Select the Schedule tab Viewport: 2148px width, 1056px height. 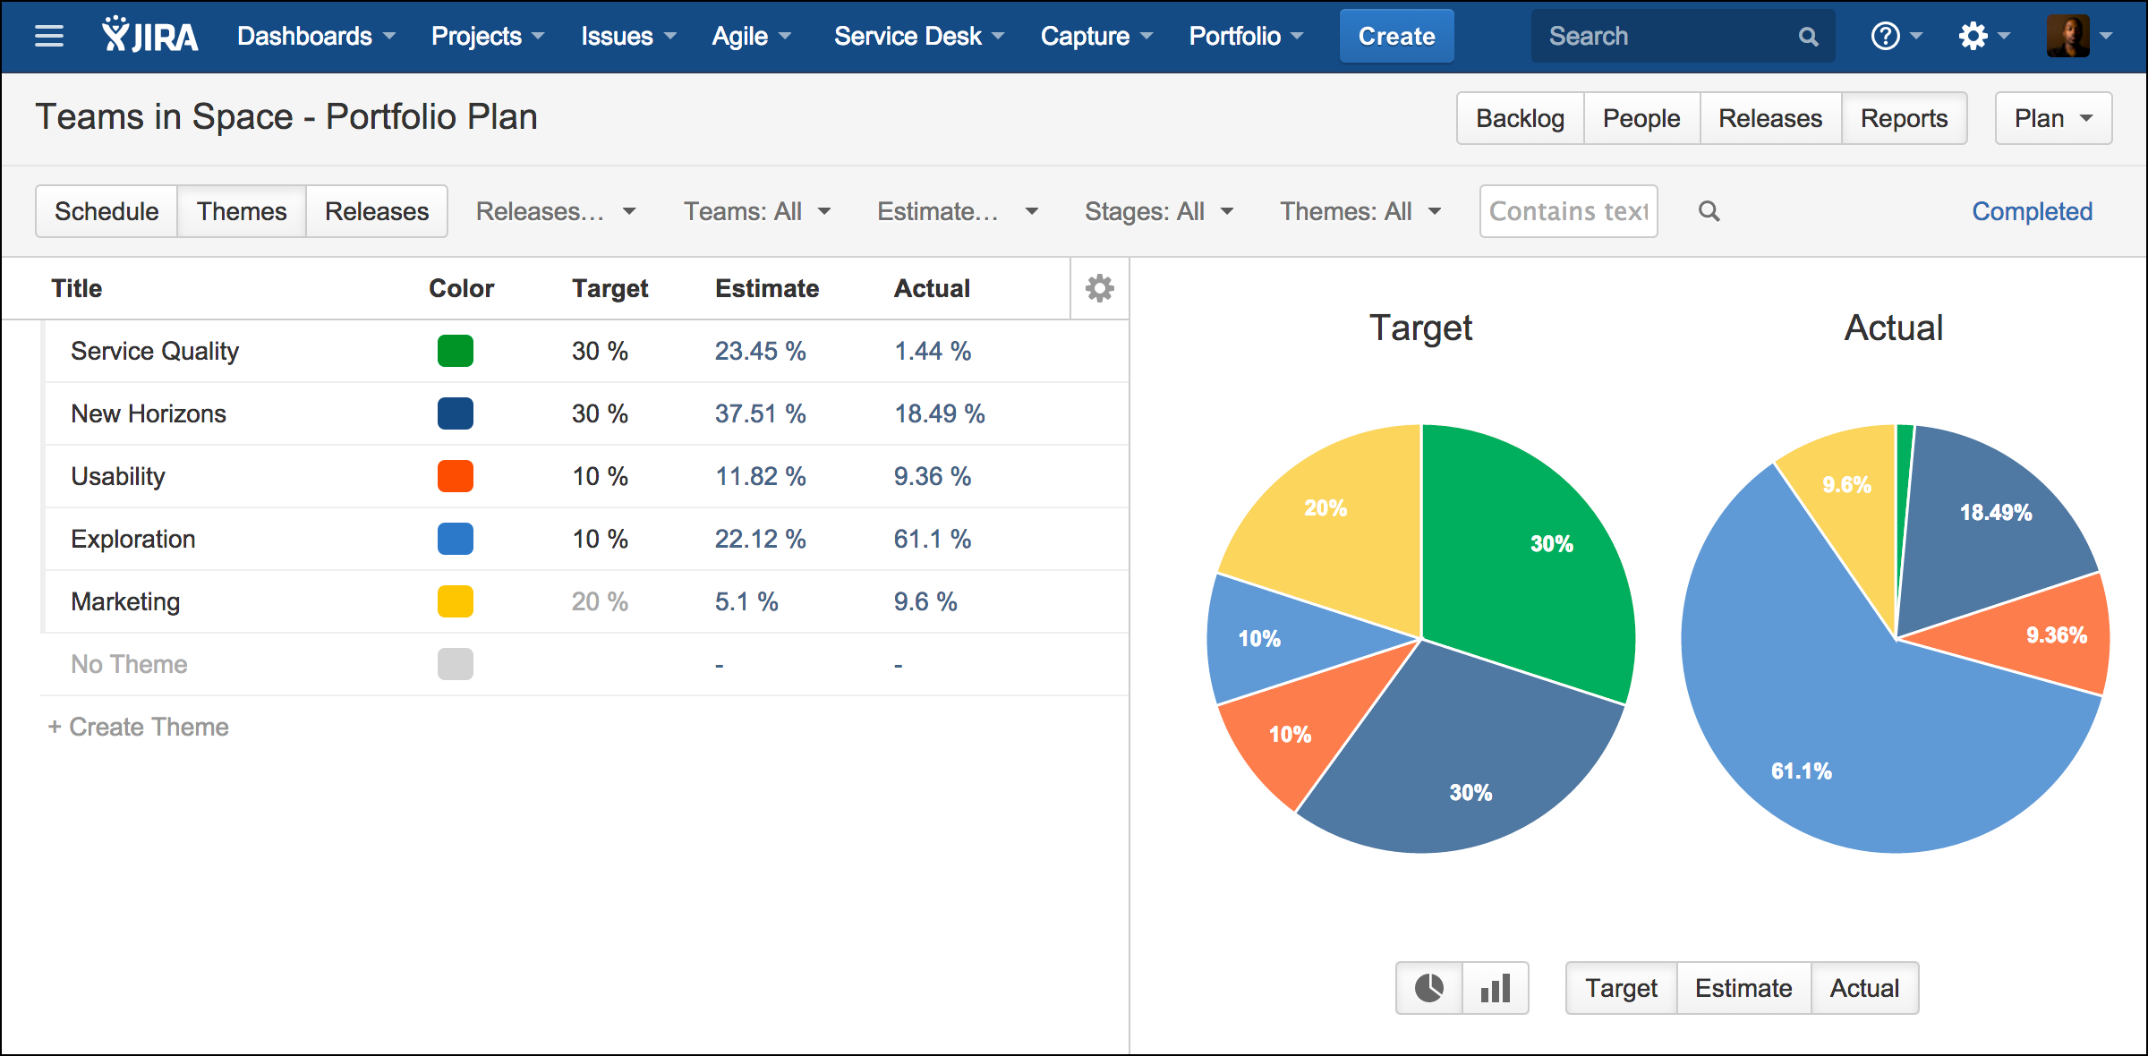tap(106, 211)
